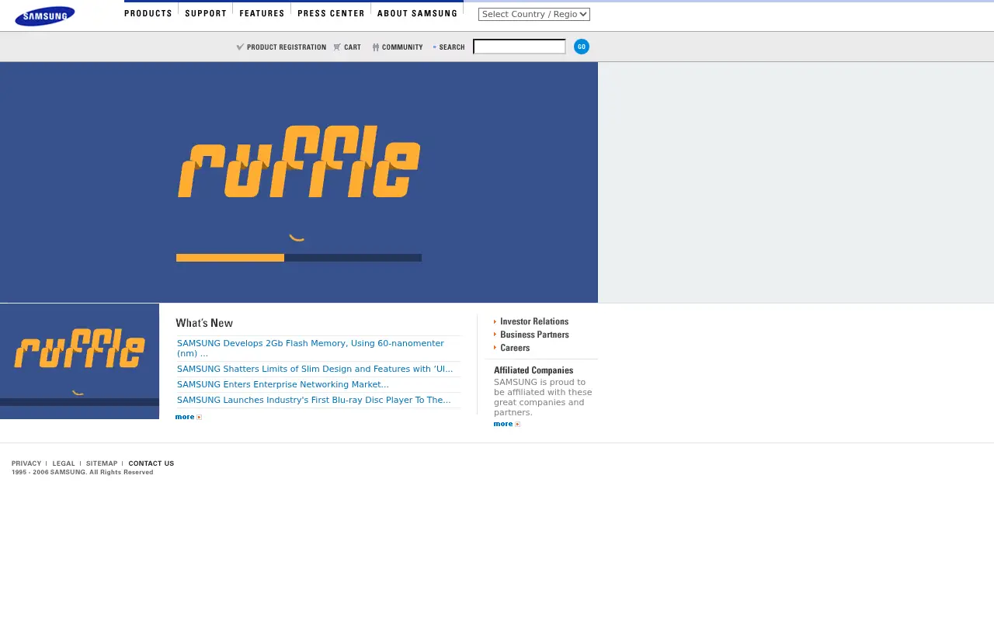
Task: Open the Sitemap footer link
Action: (x=102, y=463)
